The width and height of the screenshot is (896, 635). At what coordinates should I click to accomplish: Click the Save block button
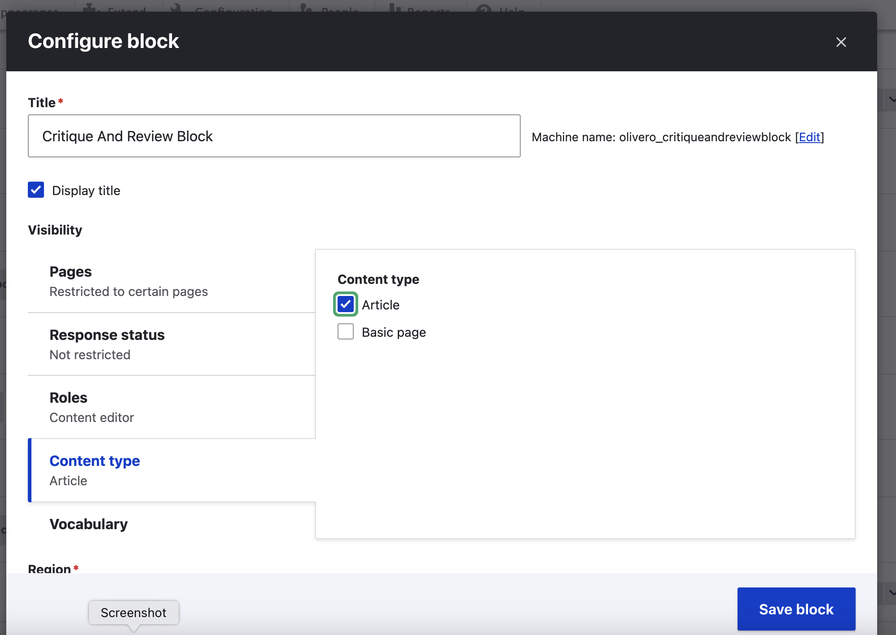coord(796,609)
